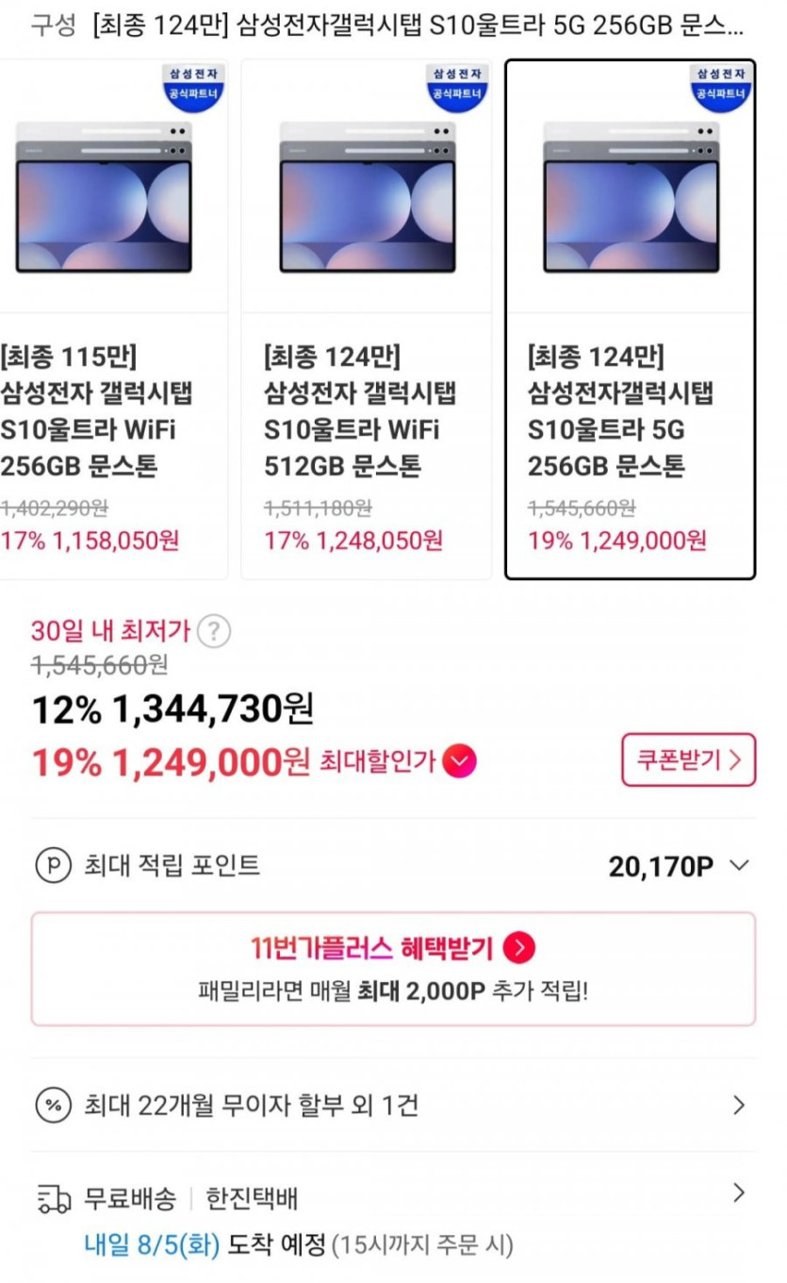Image resolution: width=787 pixels, height=1283 pixels.
Task: Click the question mark help icon
Action: [214, 631]
